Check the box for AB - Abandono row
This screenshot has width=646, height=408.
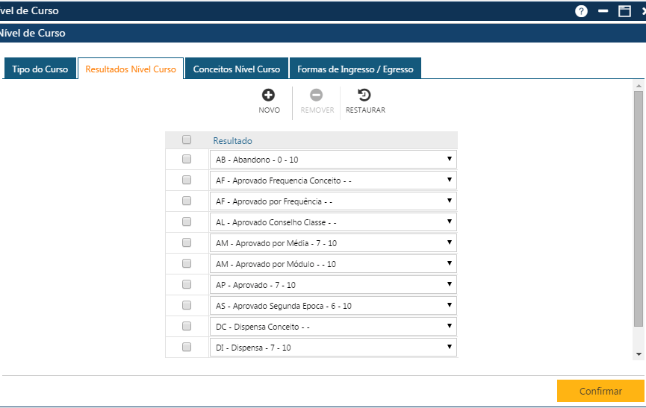pos(187,160)
